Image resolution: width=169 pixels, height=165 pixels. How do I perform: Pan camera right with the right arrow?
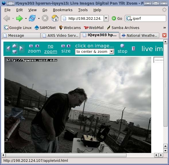coord(21,48)
